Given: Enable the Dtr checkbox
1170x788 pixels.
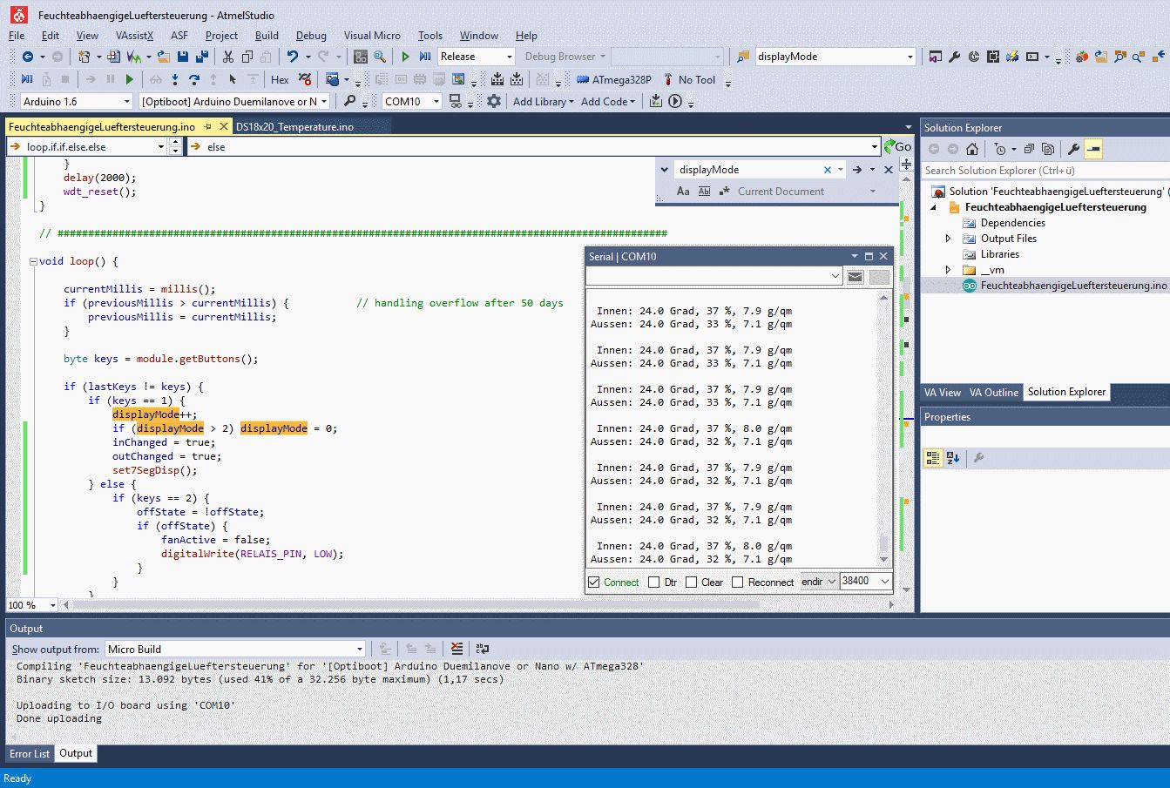Looking at the screenshot, I should [x=654, y=582].
